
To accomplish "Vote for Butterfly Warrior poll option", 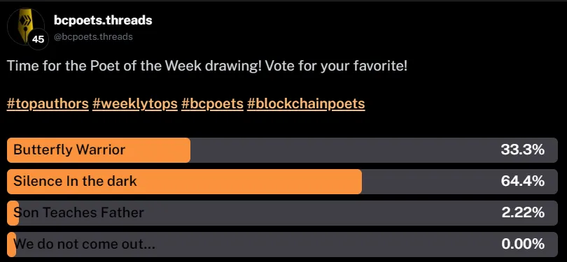I will 282,150.
